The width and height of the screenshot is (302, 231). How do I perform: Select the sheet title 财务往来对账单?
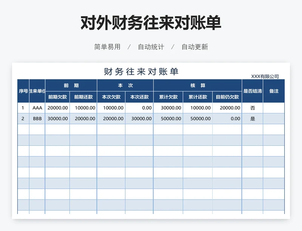[x=141, y=72]
